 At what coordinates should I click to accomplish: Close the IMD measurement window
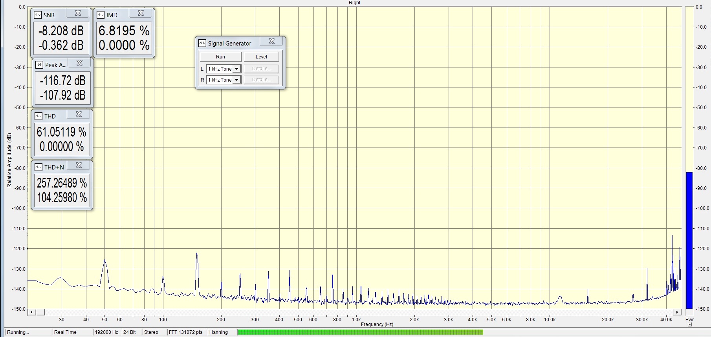(x=141, y=13)
